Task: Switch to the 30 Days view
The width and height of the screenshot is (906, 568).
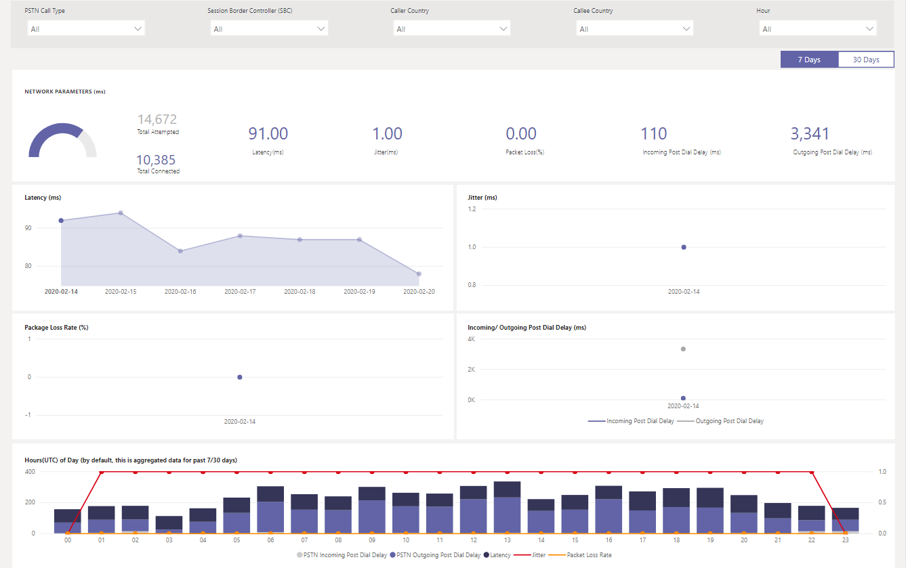Action: point(865,59)
